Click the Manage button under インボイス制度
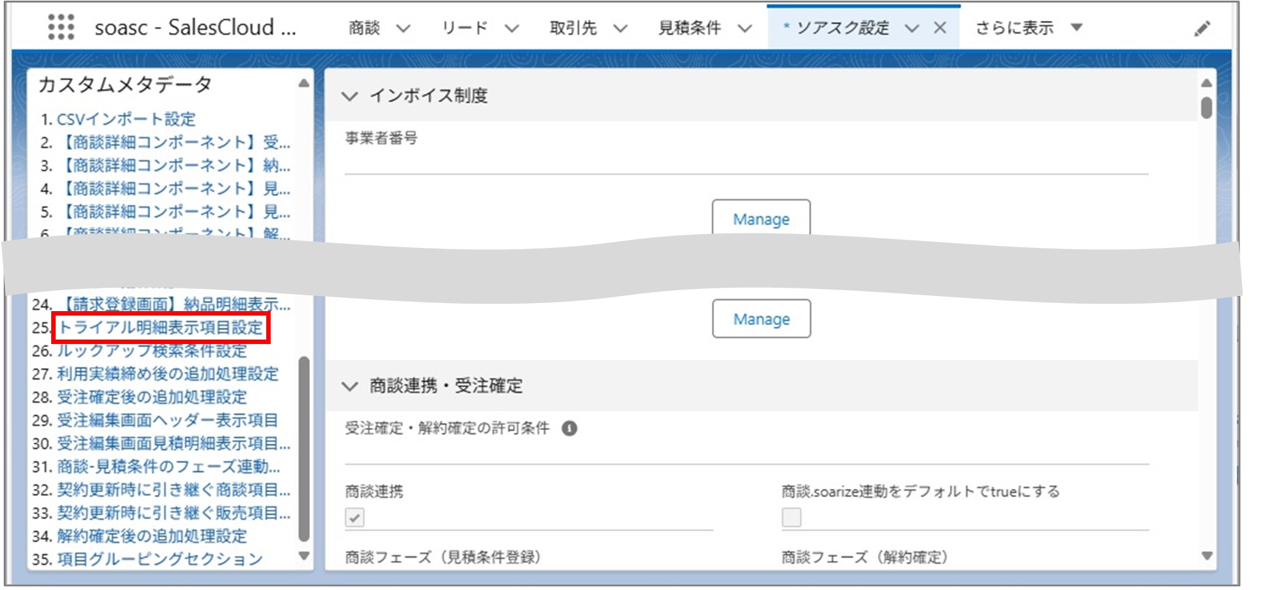The width and height of the screenshot is (1282, 590). [x=761, y=219]
